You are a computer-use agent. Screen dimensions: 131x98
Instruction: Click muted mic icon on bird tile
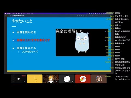tap(73, 81)
